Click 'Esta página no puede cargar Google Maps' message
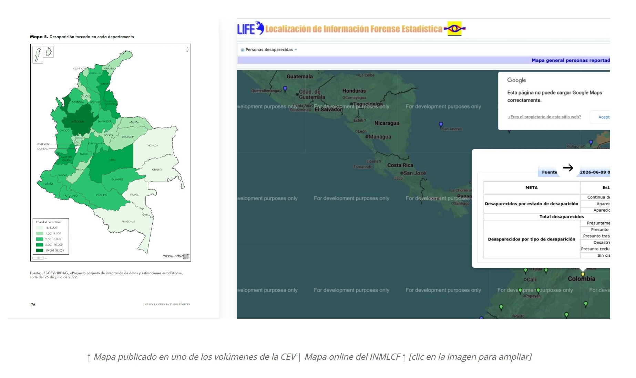The image size is (636, 378). click(x=555, y=96)
